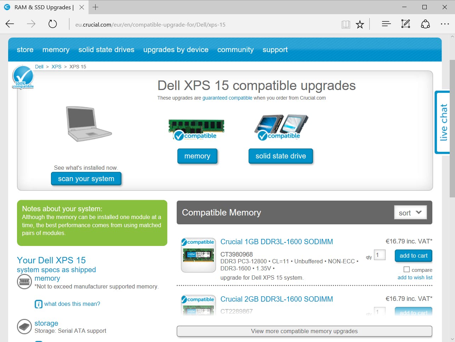Open Crucial 1GB DDR3L-1600 SODIMM product link
455x342 pixels.
[x=277, y=242]
